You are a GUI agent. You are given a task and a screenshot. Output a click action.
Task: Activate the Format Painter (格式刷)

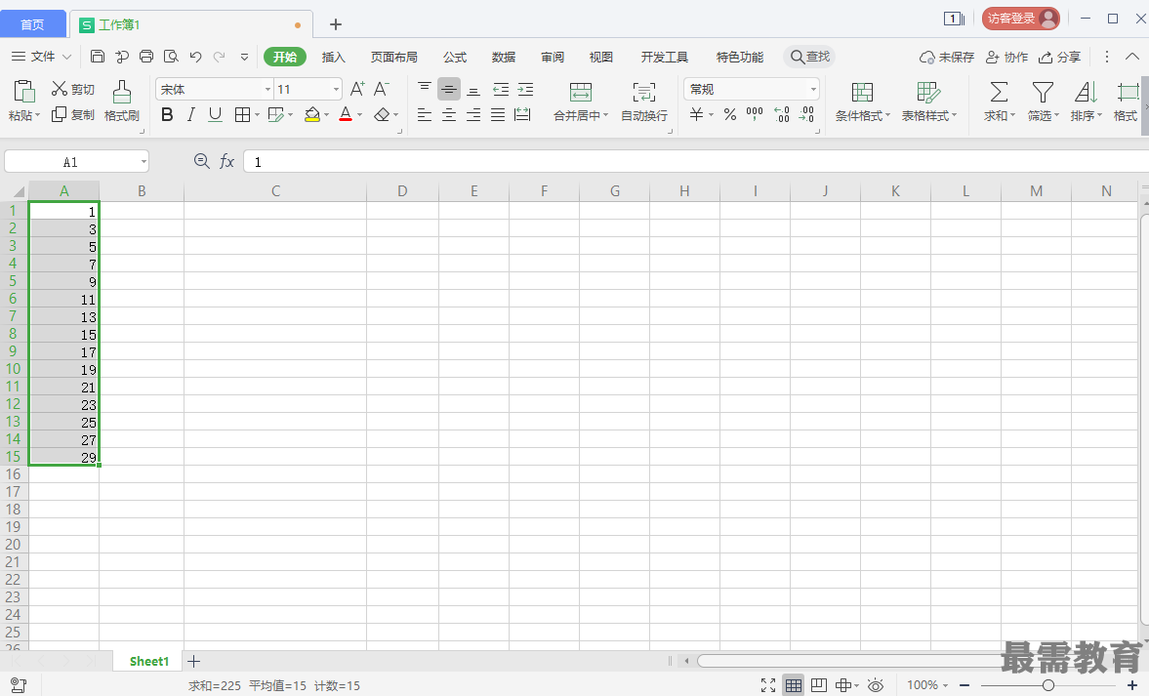pos(122,101)
